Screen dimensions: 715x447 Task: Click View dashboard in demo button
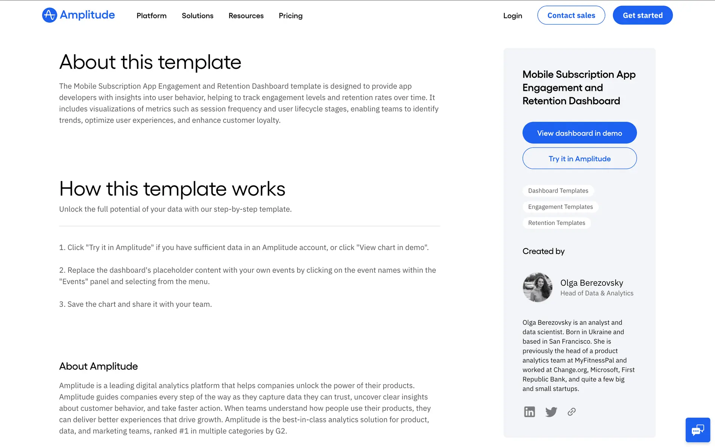point(579,133)
